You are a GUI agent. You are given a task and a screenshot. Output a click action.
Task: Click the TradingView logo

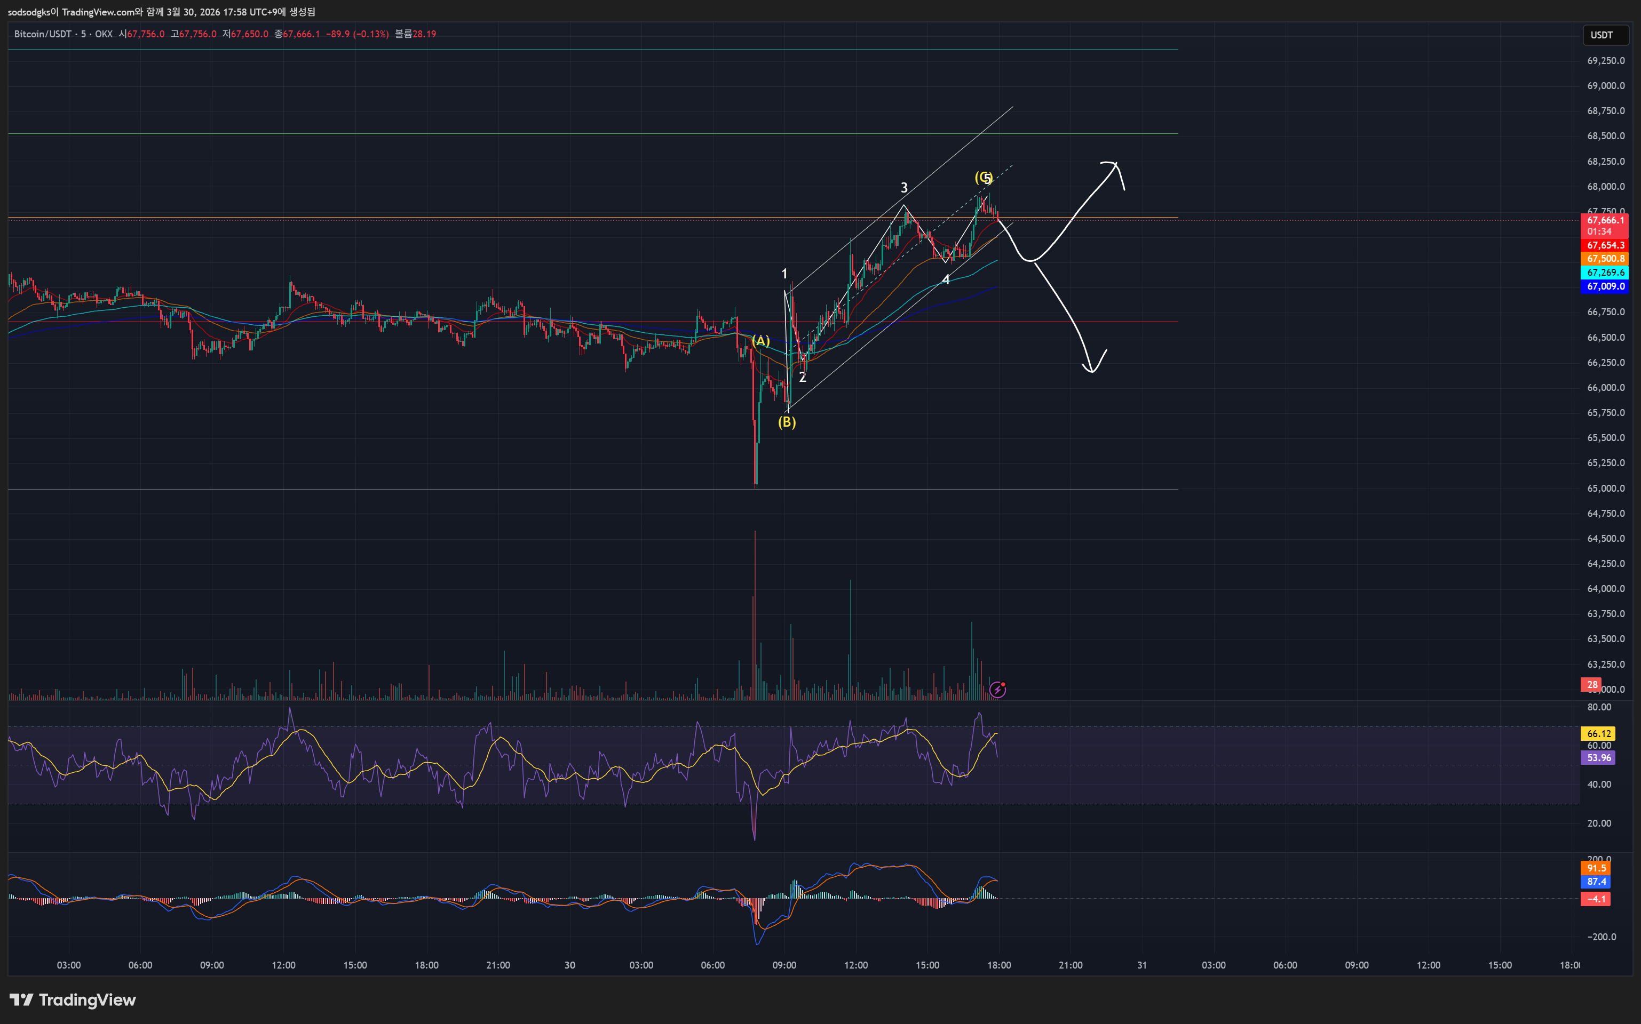point(73,999)
